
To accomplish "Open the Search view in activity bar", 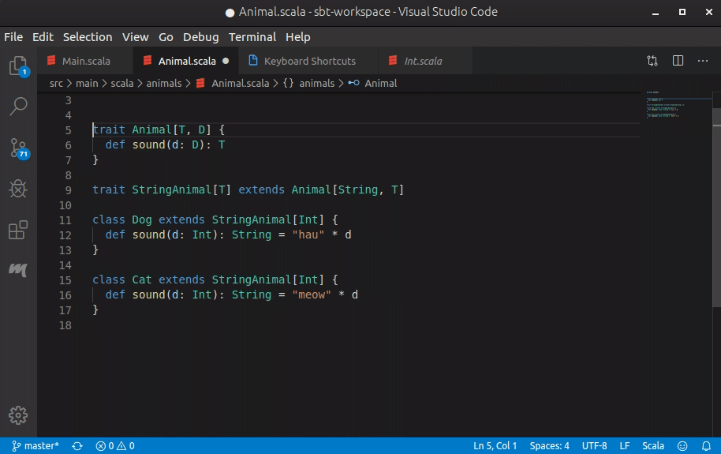I will point(18,106).
